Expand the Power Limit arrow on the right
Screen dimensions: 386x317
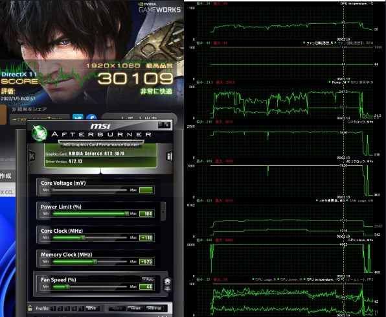pyautogui.click(x=163, y=211)
